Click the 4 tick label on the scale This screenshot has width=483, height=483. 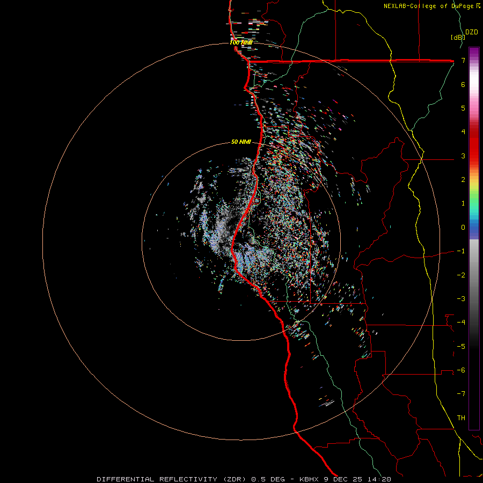pos(463,131)
